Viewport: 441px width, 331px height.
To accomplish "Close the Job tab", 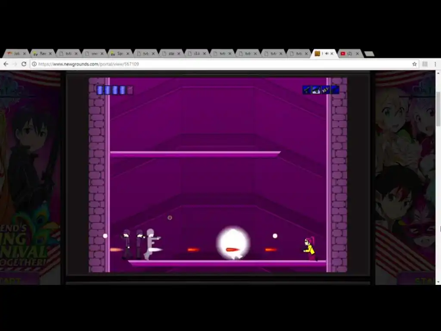I will tap(24, 53).
